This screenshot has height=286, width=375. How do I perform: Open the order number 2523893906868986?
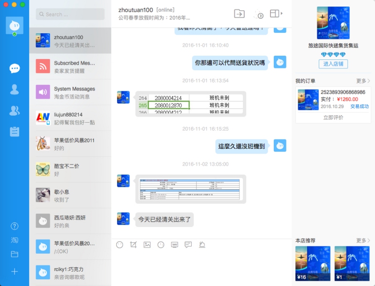[343, 92]
